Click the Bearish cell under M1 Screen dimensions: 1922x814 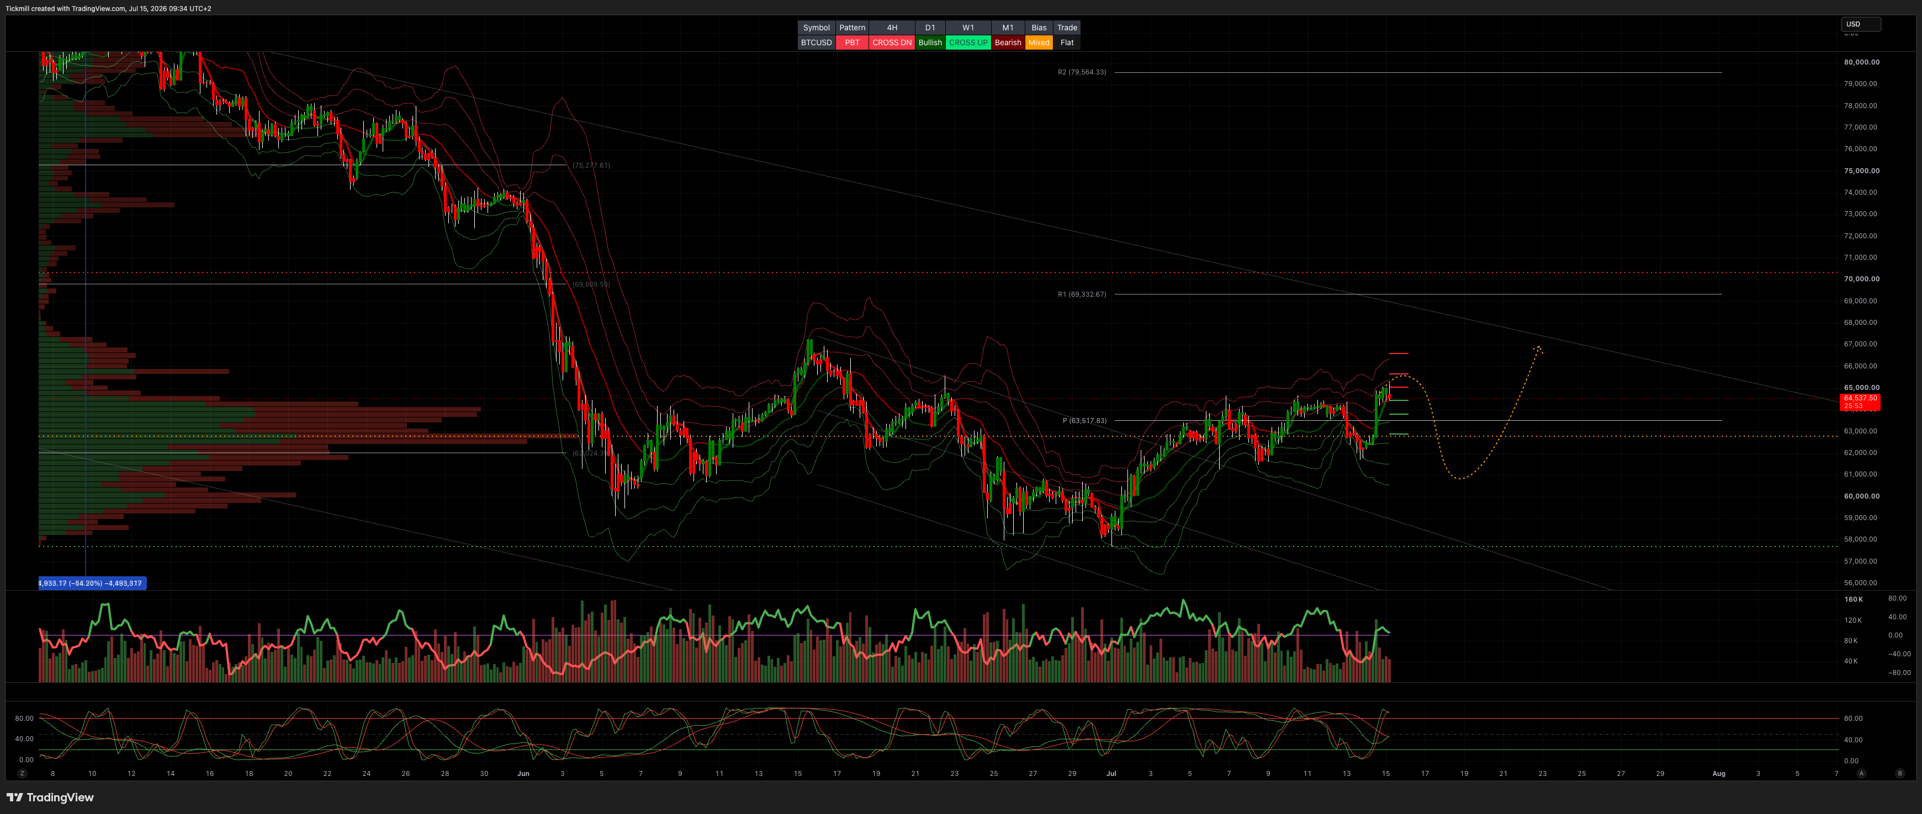click(x=1008, y=42)
